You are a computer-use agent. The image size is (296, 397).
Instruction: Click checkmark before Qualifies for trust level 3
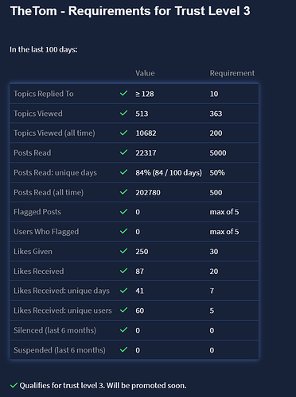14,385
